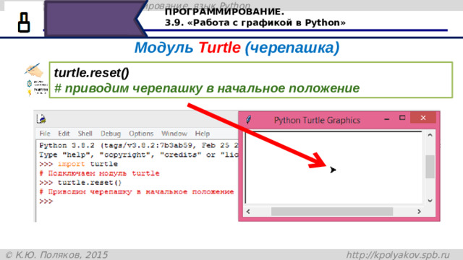Image resolution: width=463 pixels, height=260 pixels.
Task: Click the 'turtle.reset()' line in IDLE shell
Action: click(x=80, y=183)
